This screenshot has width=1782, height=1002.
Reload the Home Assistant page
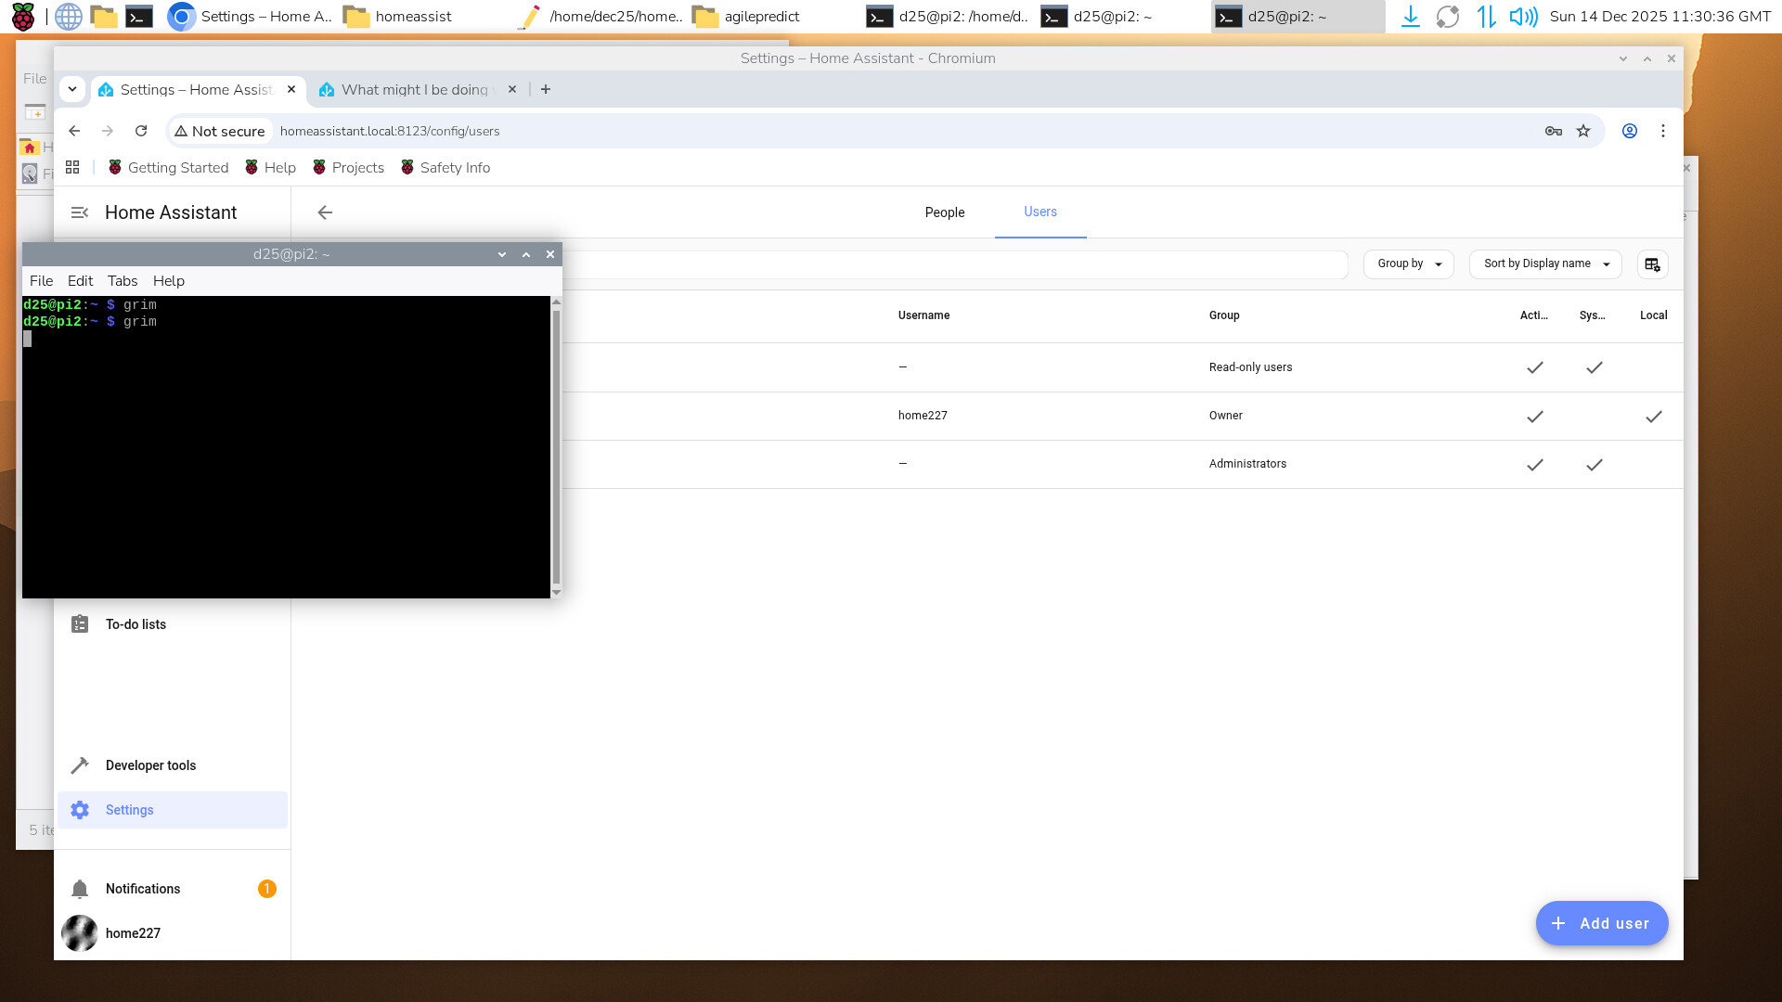coord(141,131)
